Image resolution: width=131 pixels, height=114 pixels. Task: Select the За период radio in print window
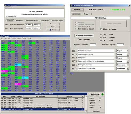(x=6, y=21)
